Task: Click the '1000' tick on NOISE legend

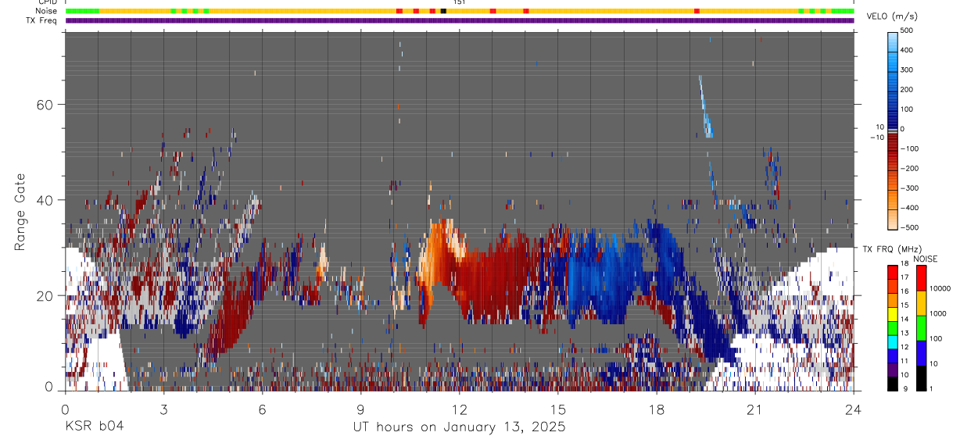Action: [939, 313]
